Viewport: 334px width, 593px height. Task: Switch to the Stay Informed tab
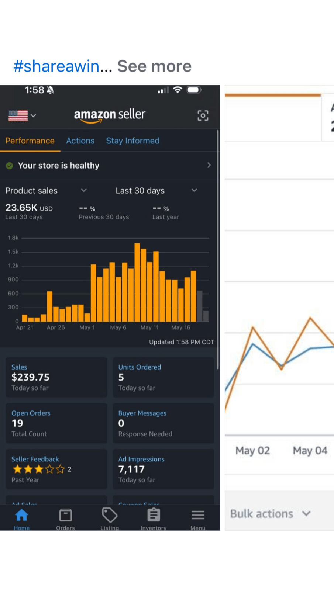pyautogui.click(x=132, y=141)
